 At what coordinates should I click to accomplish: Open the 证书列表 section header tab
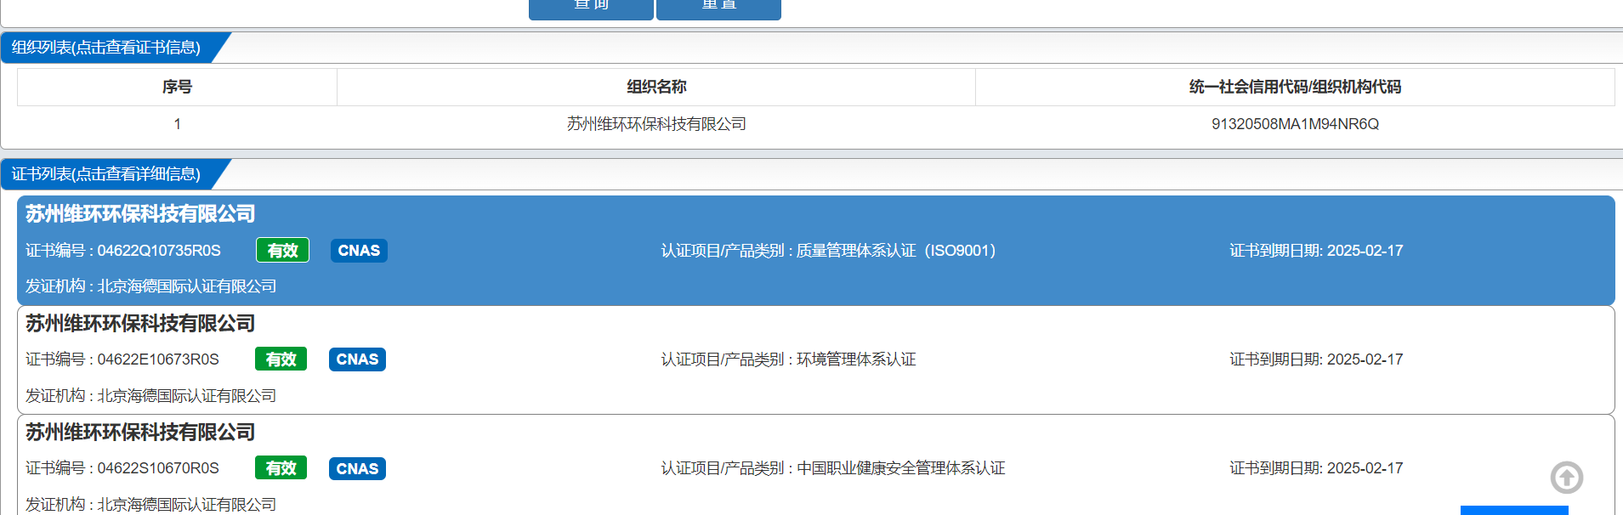pyautogui.click(x=106, y=174)
